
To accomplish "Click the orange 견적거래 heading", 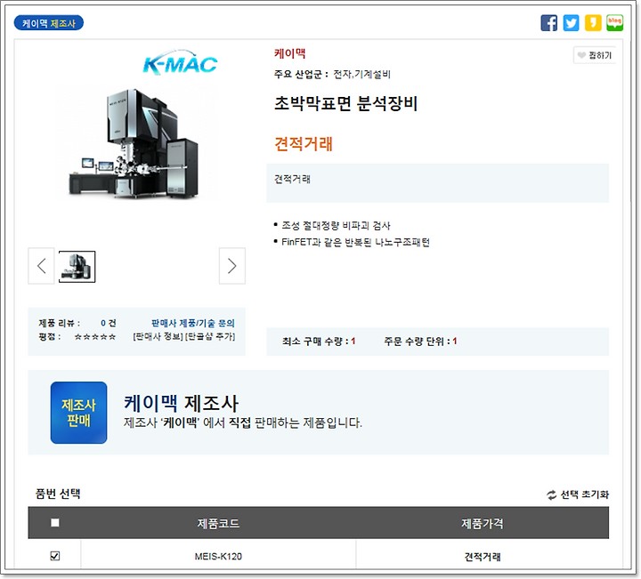I will pyautogui.click(x=304, y=144).
